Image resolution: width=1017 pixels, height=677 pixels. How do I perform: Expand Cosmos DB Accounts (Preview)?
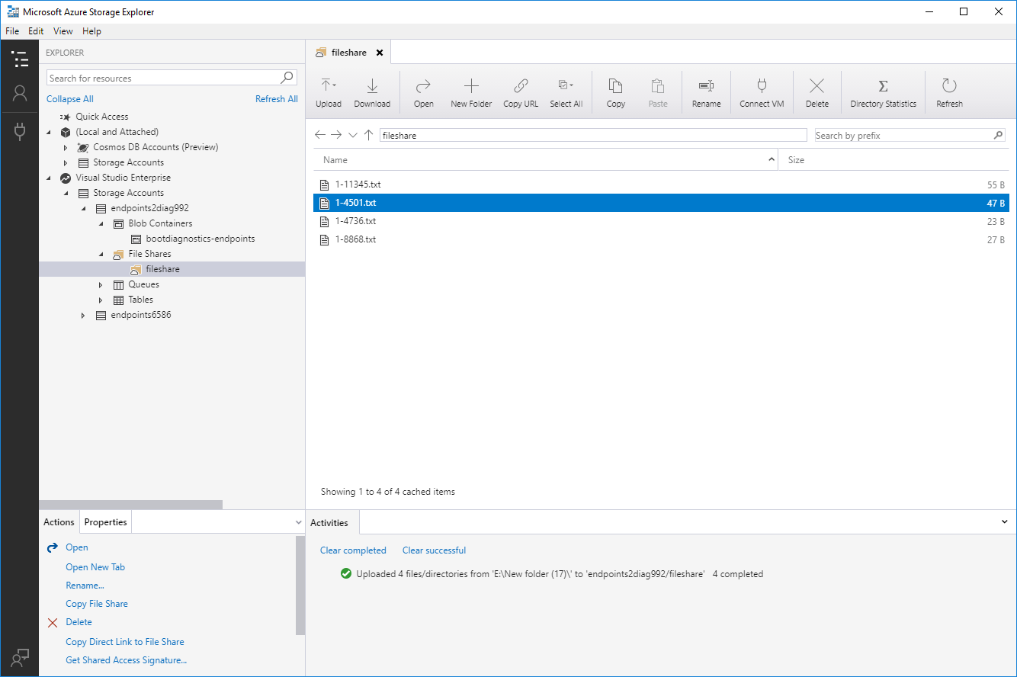point(66,147)
